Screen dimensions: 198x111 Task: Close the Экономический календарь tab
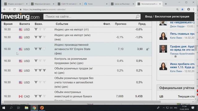click(x=160, y=4)
